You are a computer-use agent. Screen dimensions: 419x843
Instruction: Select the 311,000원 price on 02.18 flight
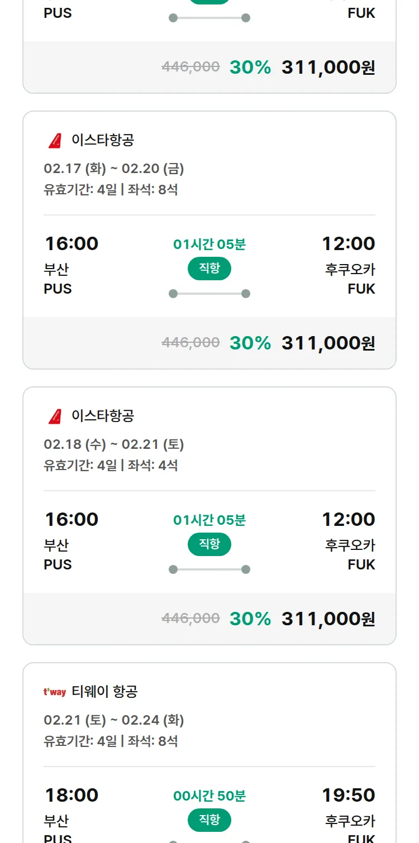tap(328, 619)
